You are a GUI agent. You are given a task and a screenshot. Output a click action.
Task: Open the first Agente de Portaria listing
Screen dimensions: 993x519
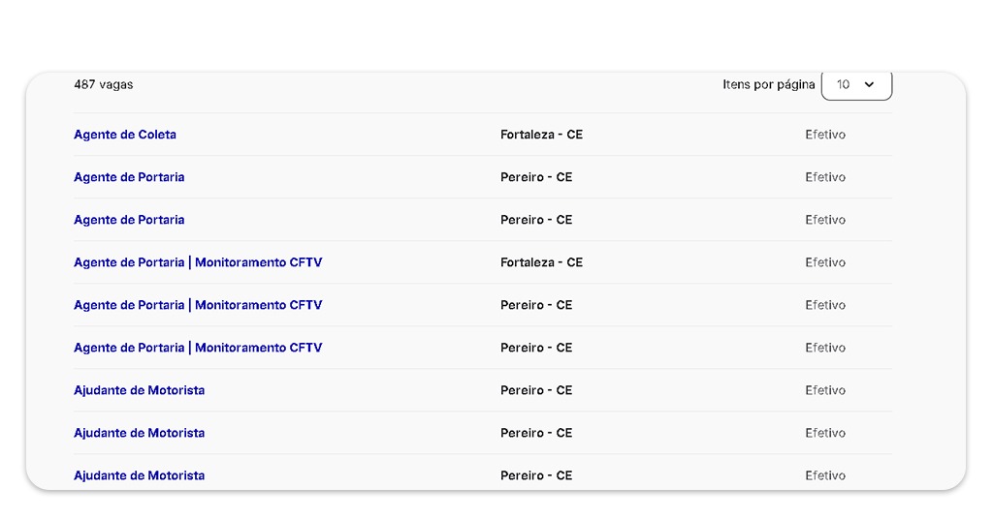click(129, 177)
